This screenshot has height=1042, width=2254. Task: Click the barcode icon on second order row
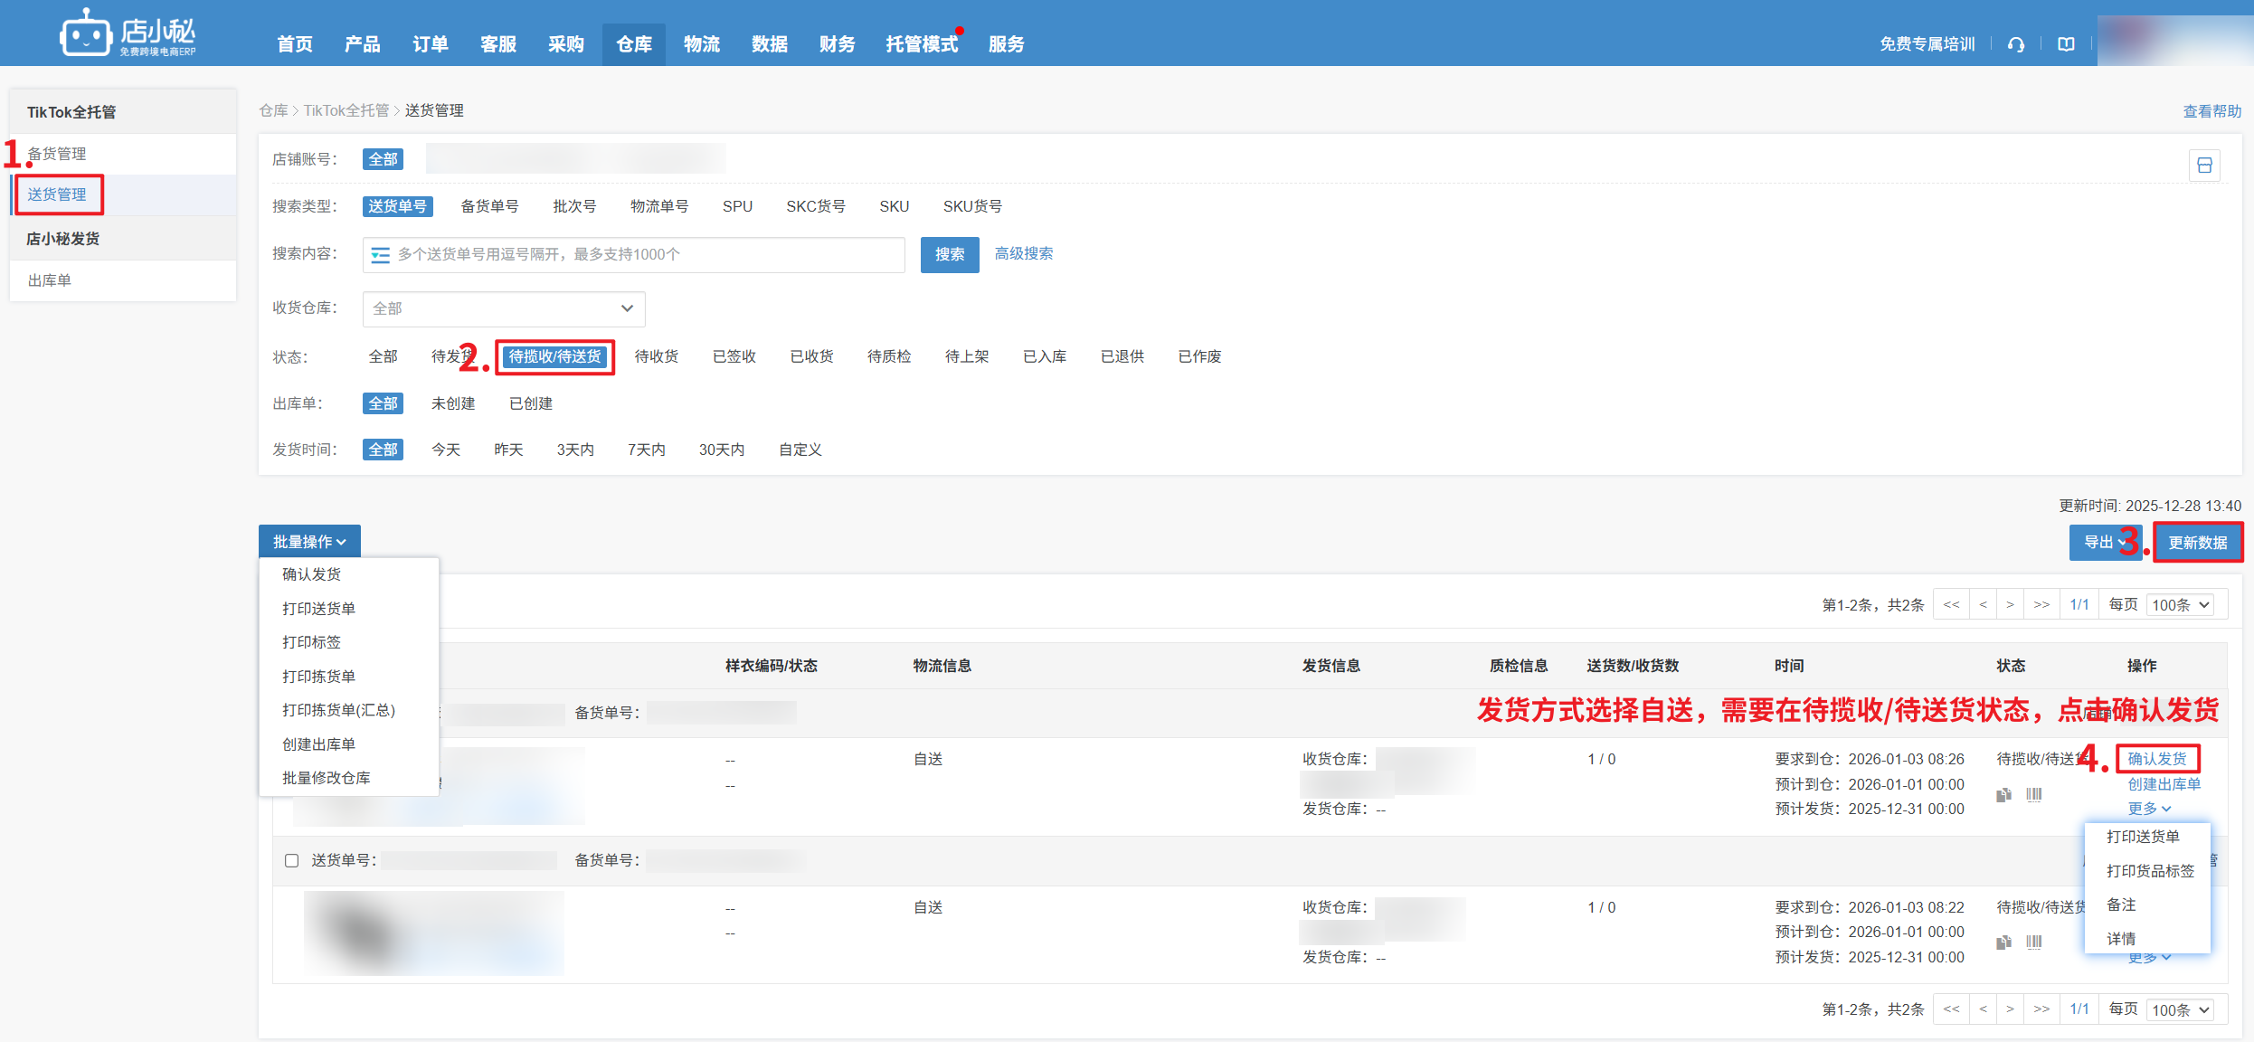pos(2035,942)
